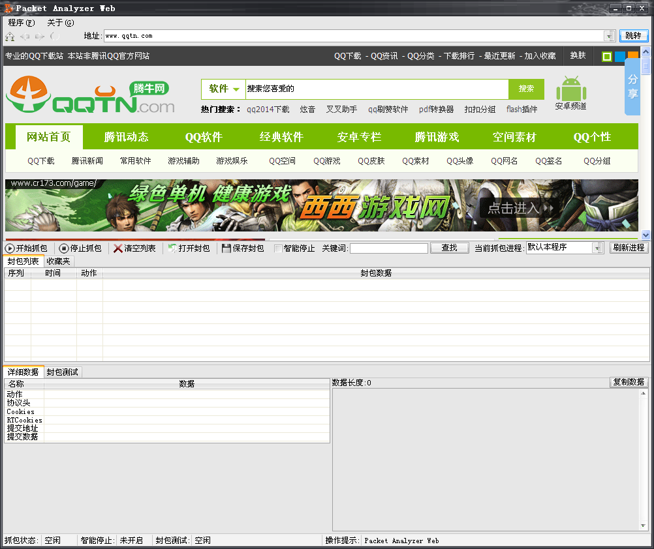The image size is (654, 549).
Task: Click the Packet Analyzer Web title bar icon
Action: pos(8,8)
